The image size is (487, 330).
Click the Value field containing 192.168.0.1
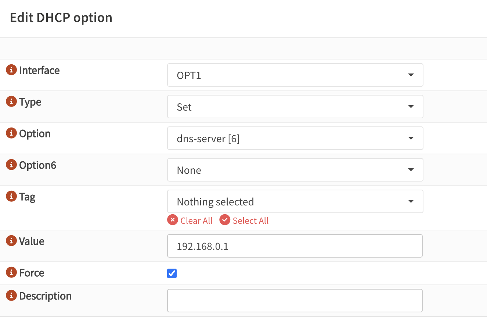295,246
